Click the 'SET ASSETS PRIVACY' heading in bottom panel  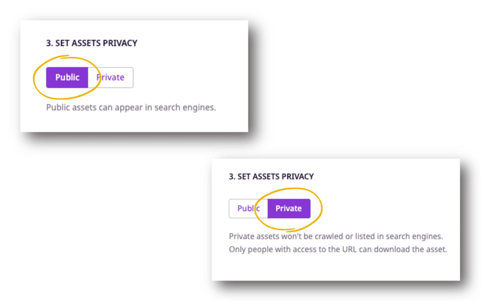pyautogui.click(x=271, y=176)
